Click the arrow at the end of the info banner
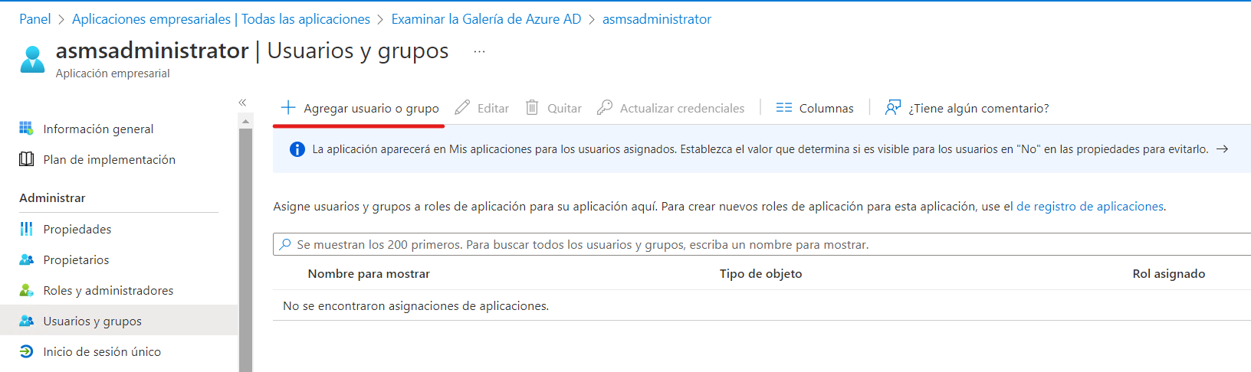The image size is (1251, 372). coord(1223,149)
